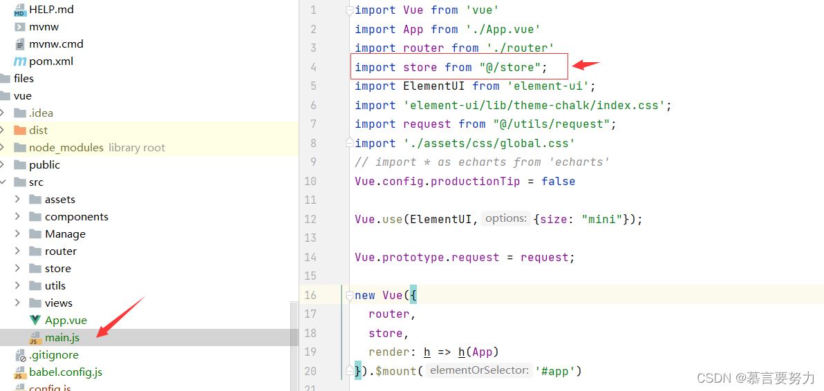Click the .gitignore file icon
The width and height of the screenshot is (824, 391).
(20, 355)
